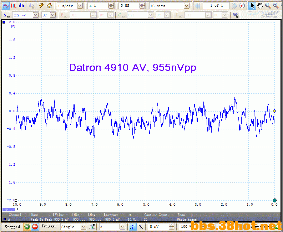The image size is (283, 232).
Task: Open channel A options button
Action: [x=6, y=15]
